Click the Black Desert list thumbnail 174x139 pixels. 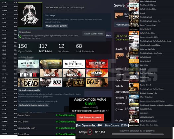coord(134,113)
